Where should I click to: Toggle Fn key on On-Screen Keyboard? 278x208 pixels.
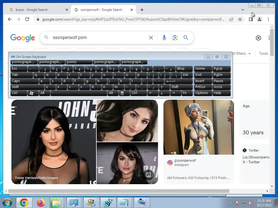click(x=187, y=93)
